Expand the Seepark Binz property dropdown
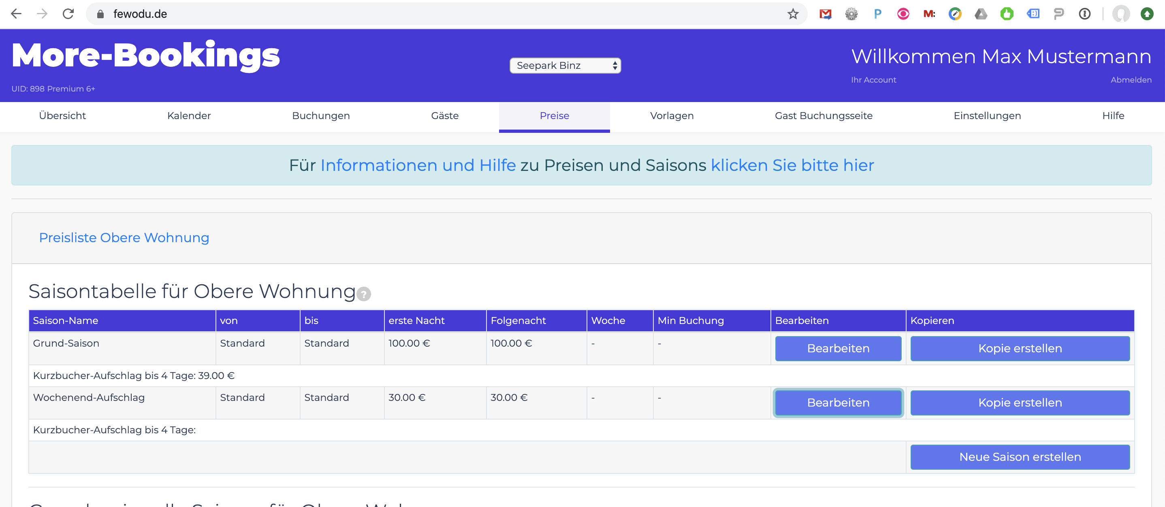1165x507 pixels. pos(565,66)
